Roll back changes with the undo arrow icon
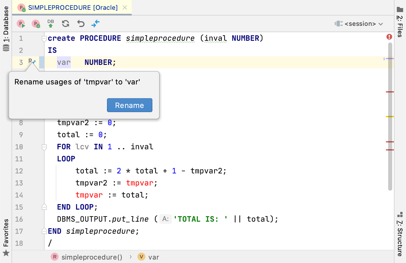The image size is (406, 263). click(x=81, y=24)
